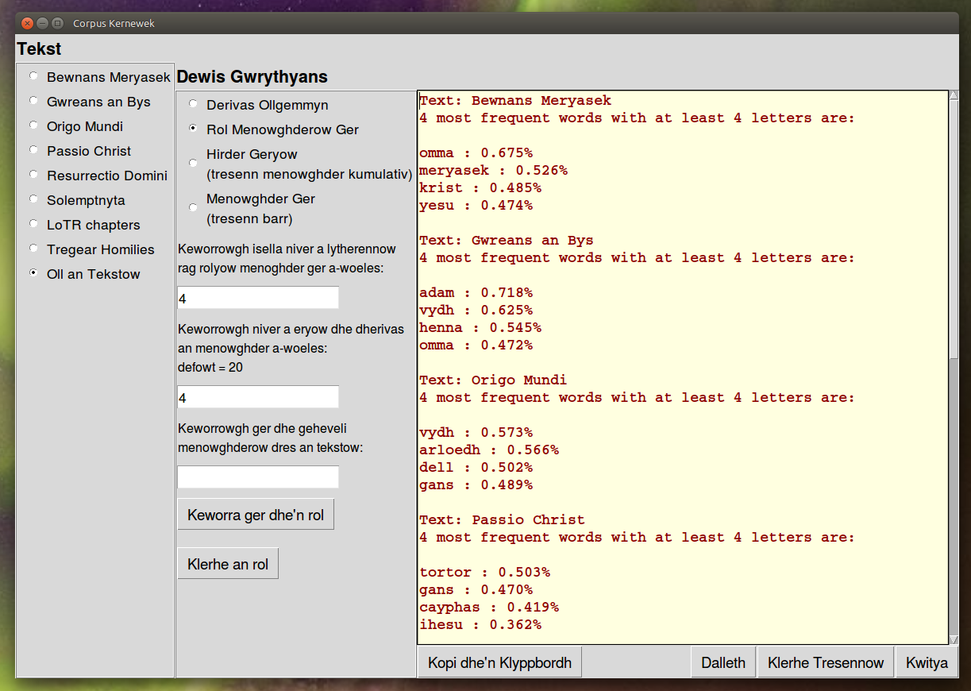Click the output scrollbar up arrow
Image resolution: width=971 pixels, height=691 pixels.
tap(954, 95)
